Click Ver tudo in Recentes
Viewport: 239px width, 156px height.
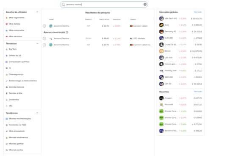coord(198,92)
